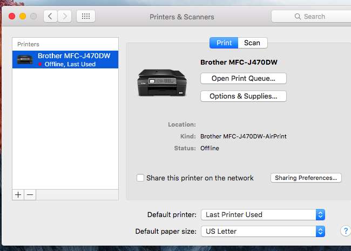The width and height of the screenshot is (351, 251).
Task: Click the back navigation arrow
Action: (50, 16)
